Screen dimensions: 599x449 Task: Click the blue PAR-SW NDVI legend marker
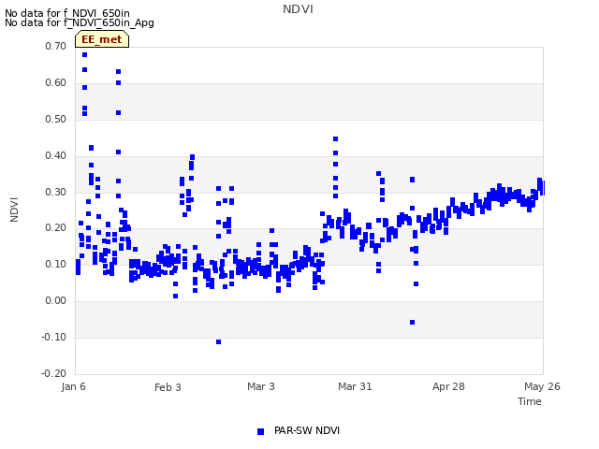tap(260, 431)
